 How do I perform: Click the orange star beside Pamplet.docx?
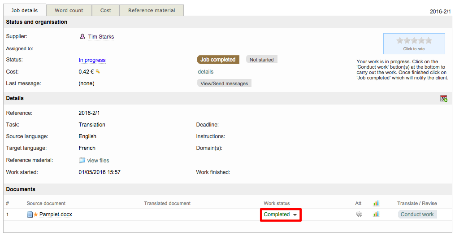coord(36,214)
